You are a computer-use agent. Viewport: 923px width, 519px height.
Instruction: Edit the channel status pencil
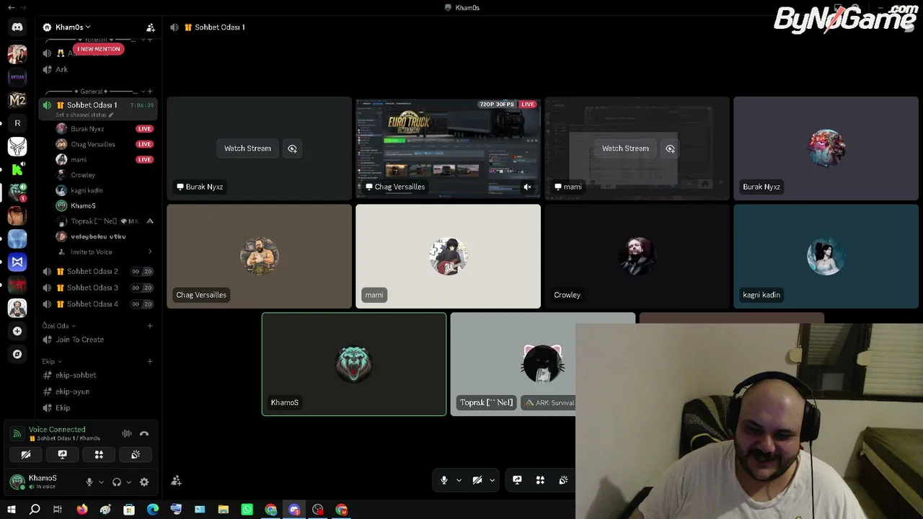[111, 115]
